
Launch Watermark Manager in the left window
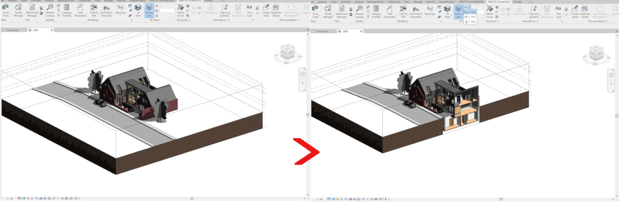(x=32, y=10)
